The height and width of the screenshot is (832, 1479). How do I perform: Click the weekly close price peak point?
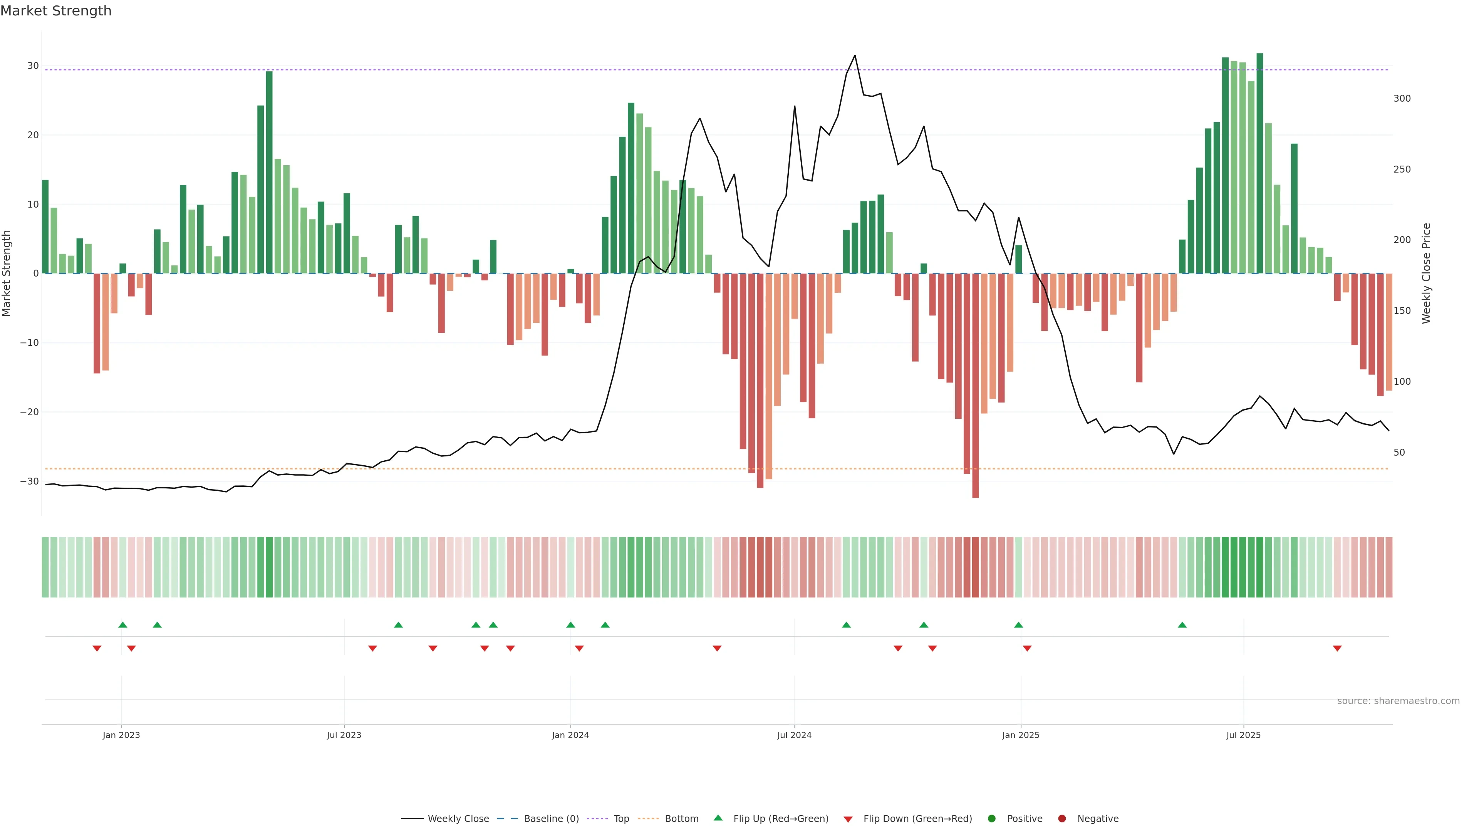tap(855, 56)
